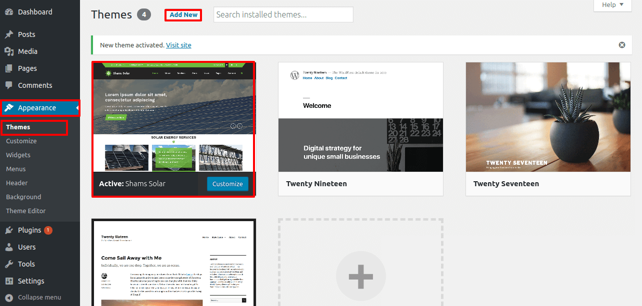This screenshot has width=642, height=306.
Task: Click the Users person icon
Action: [9, 247]
